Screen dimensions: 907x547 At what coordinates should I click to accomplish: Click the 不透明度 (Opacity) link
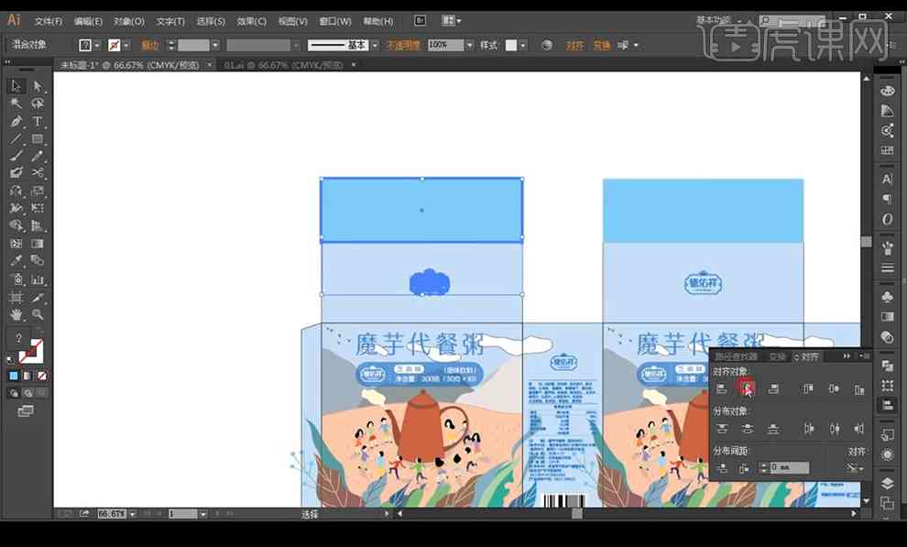pos(403,45)
